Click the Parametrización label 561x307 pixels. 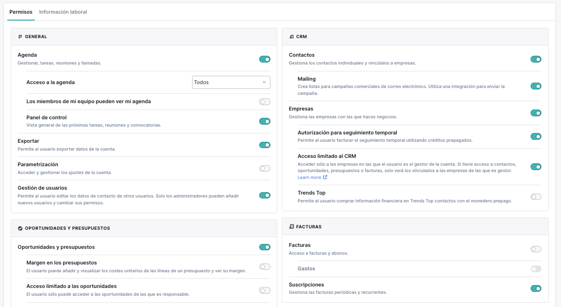[x=38, y=165]
